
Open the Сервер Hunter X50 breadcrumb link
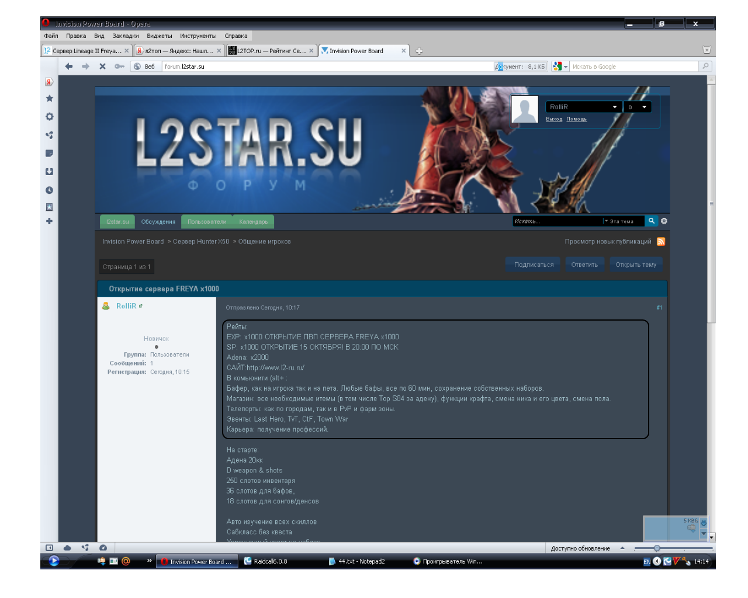click(201, 242)
